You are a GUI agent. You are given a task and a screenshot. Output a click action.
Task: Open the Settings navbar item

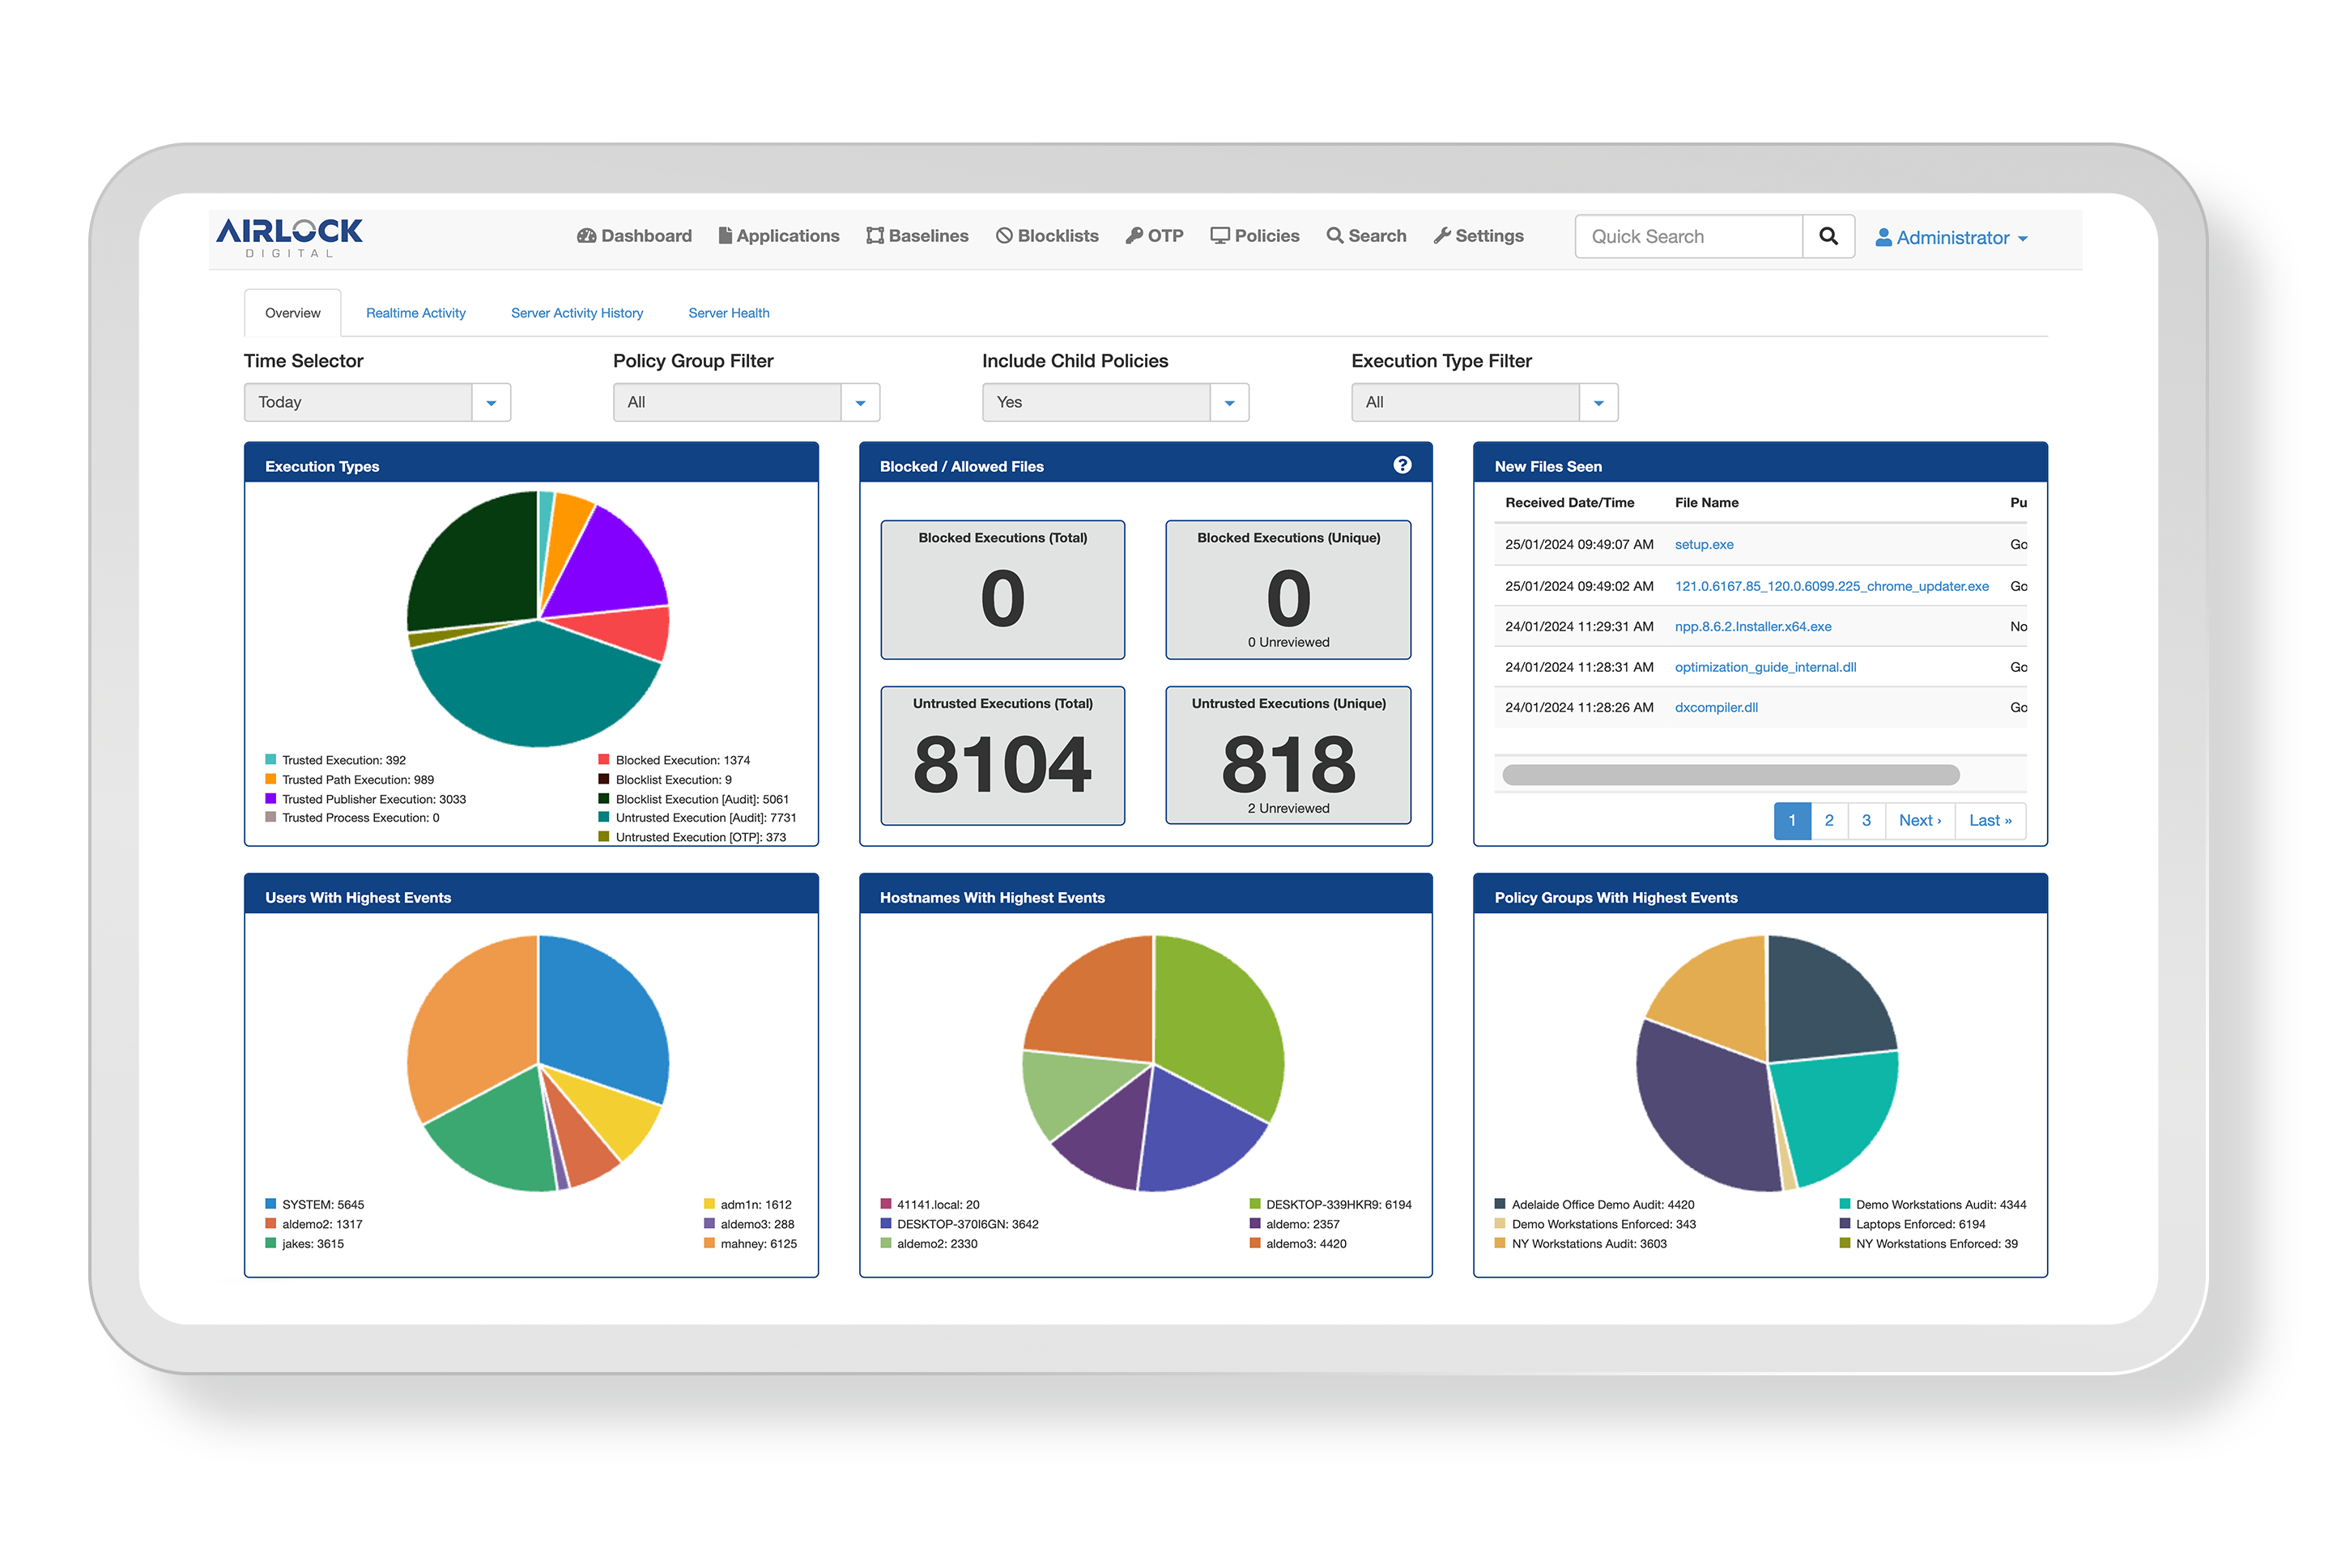coord(1478,236)
